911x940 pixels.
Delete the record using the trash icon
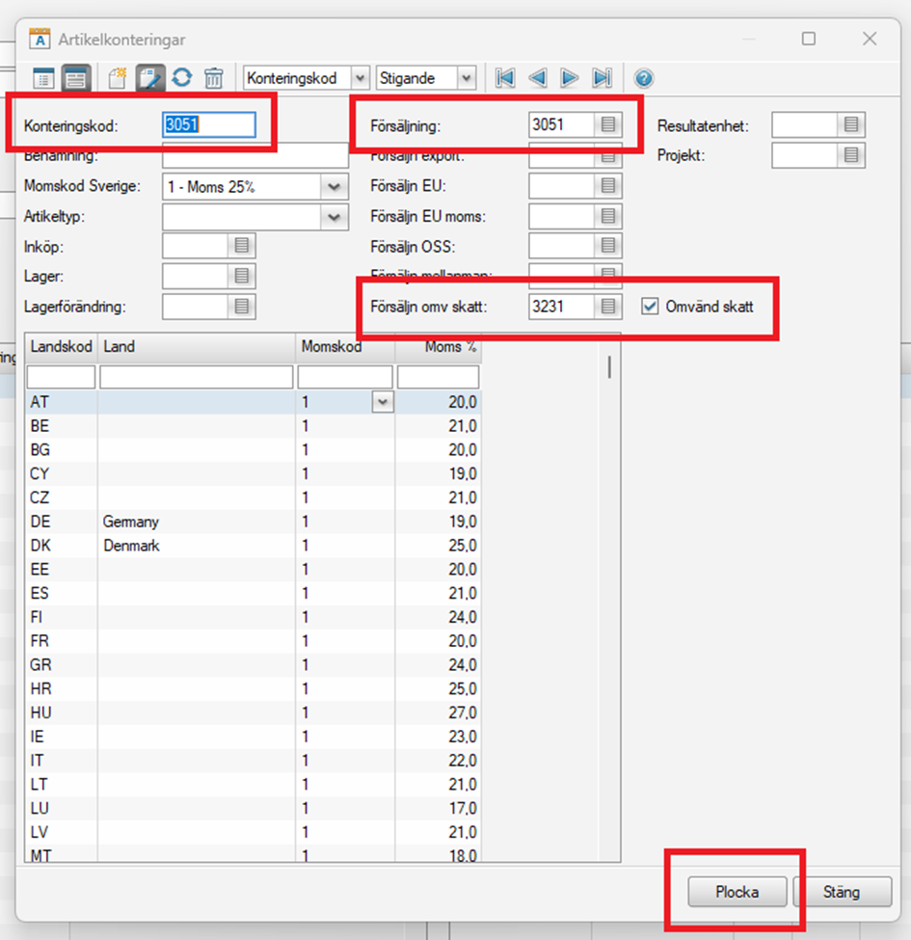point(214,78)
